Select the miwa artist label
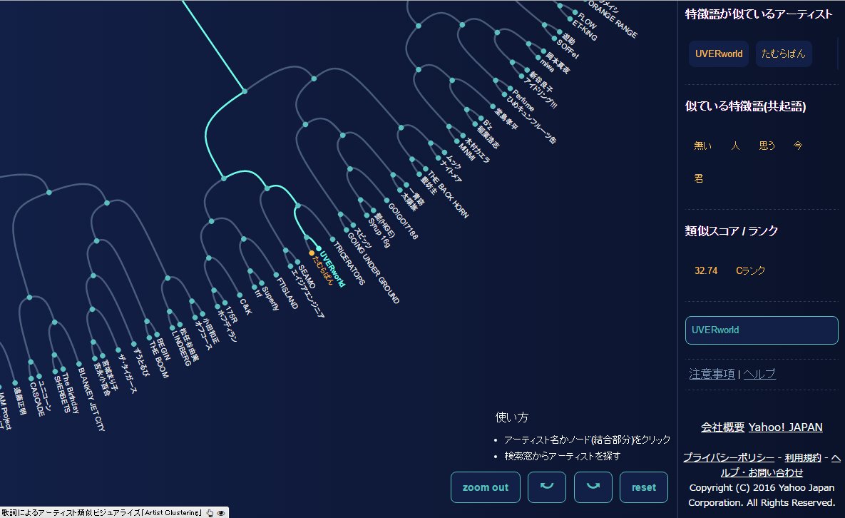This screenshot has width=845, height=518. pyautogui.click(x=546, y=65)
